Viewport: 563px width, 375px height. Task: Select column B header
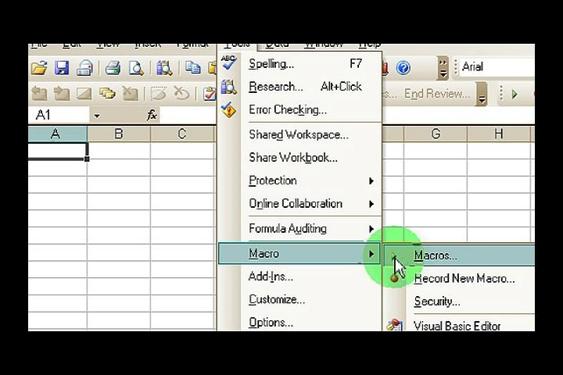(x=119, y=134)
